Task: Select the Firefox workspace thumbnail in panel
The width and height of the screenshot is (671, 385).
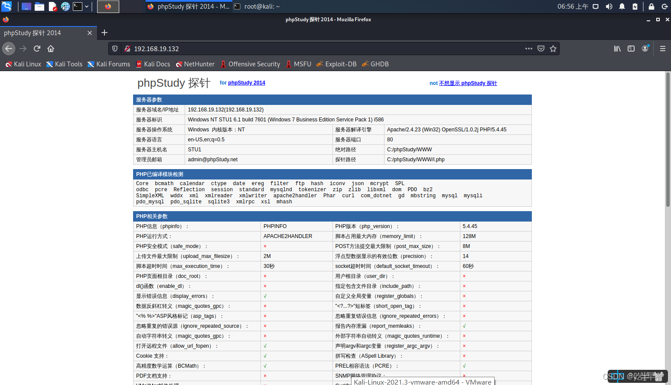Action: click(108, 7)
